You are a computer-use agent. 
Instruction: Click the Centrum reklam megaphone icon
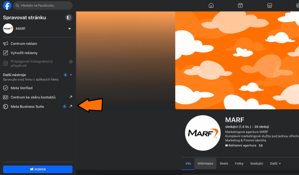[5, 44]
